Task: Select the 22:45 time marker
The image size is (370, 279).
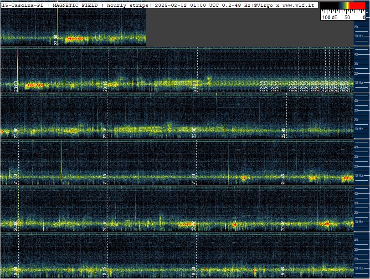Action: (x=283, y=132)
